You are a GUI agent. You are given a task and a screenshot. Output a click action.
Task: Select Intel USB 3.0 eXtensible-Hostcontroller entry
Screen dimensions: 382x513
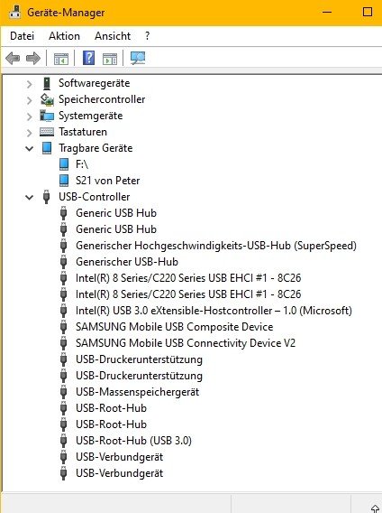click(214, 311)
